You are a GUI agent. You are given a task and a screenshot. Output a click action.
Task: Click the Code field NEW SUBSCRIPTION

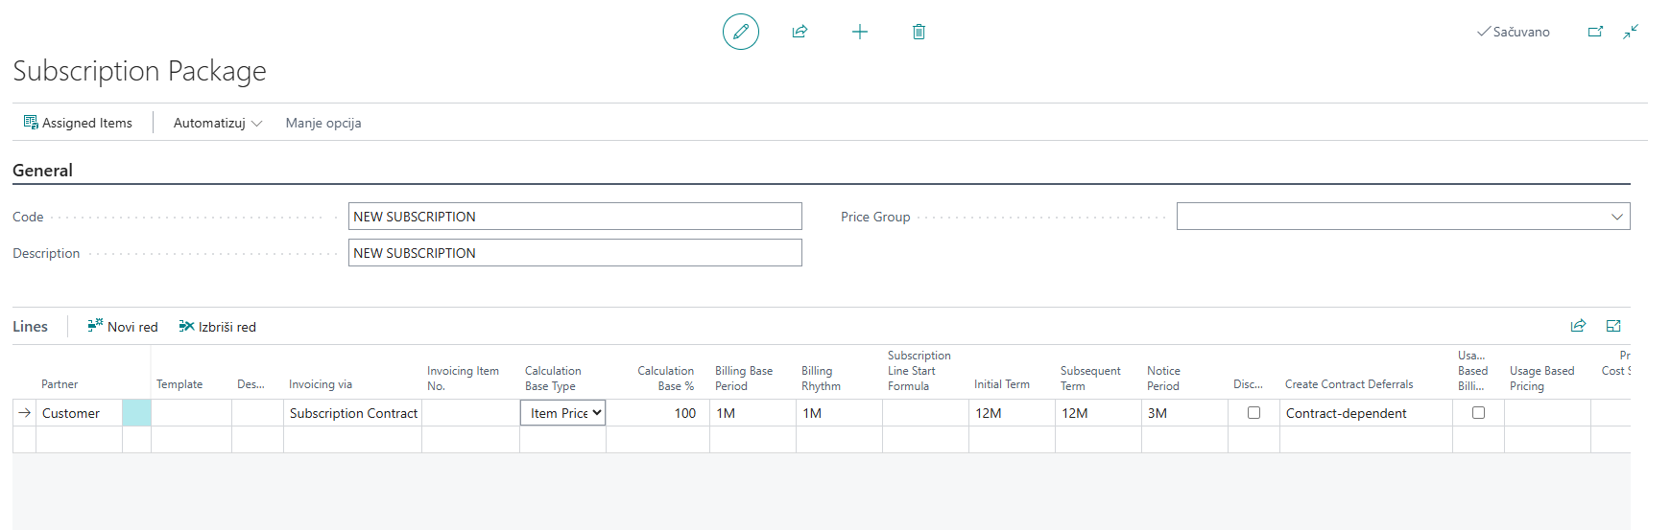[x=574, y=217]
